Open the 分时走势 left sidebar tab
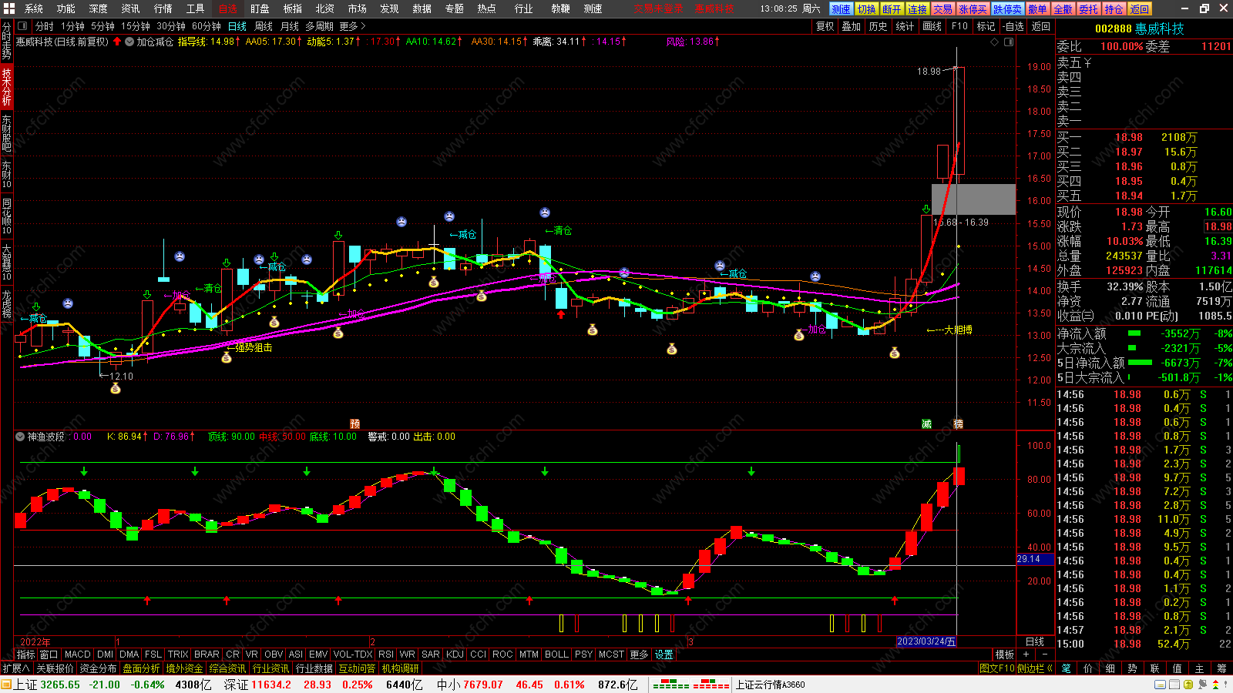This screenshot has width=1233, height=693. tap(6, 42)
